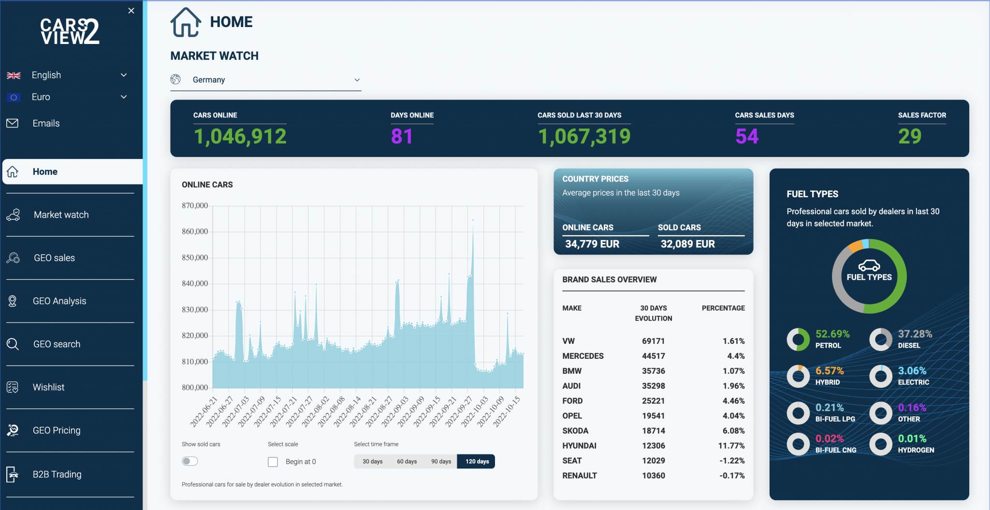The width and height of the screenshot is (990, 510).
Task: Click the Sales Factor value 29
Action: pyautogui.click(x=910, y=136)
